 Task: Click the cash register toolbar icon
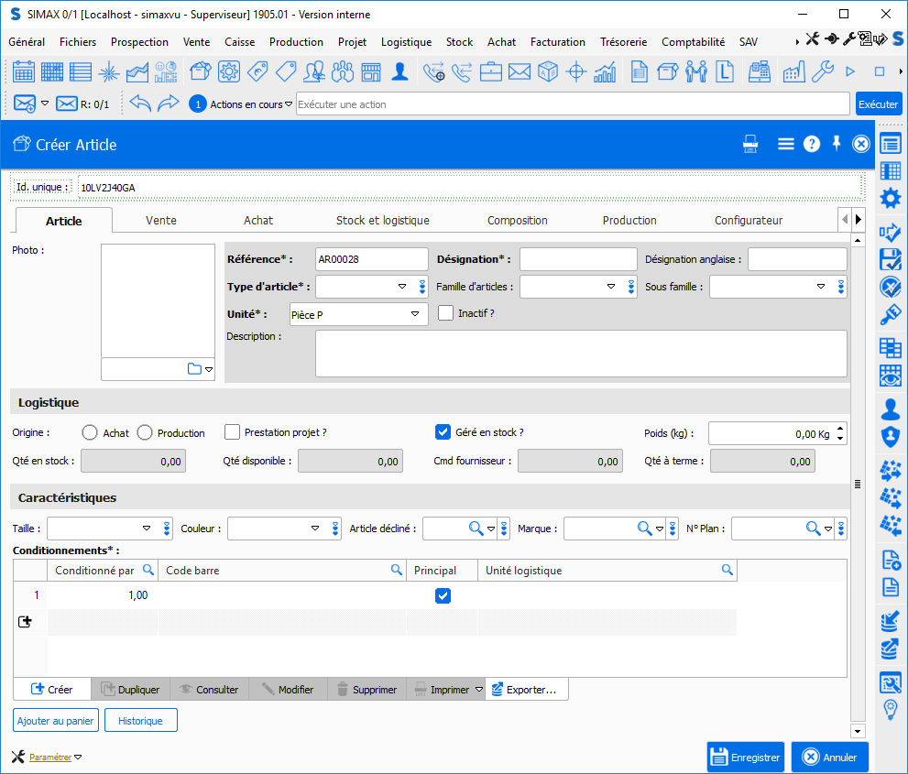759,71
